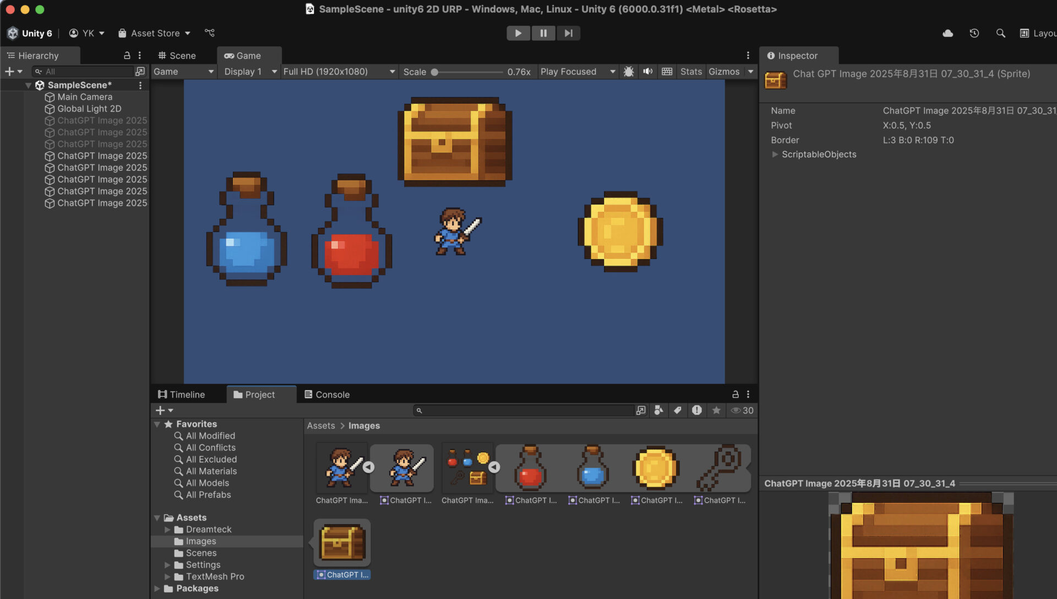Click Search by Type icon
Screen dimensions: 1057x599
pos(658,410)
